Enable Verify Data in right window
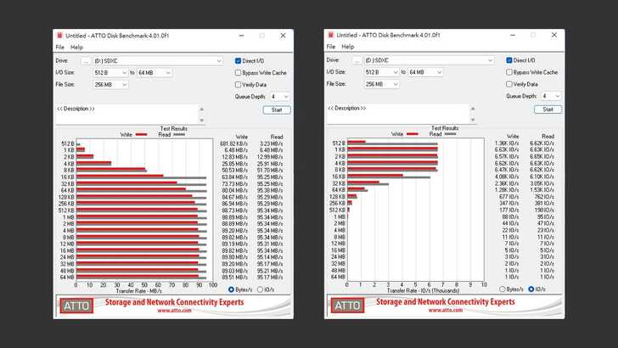Image resolution: width=618 pixels, height=348 pixels. tap(509, 84)
